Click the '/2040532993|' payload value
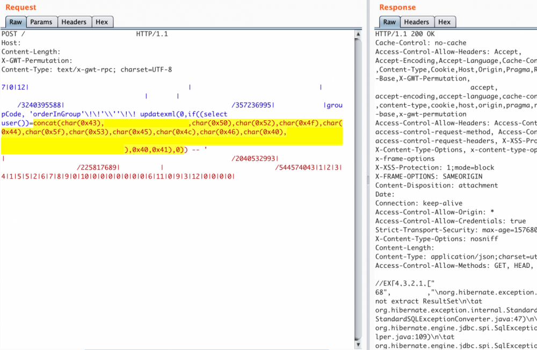537x350 pixels. point(255,158)
